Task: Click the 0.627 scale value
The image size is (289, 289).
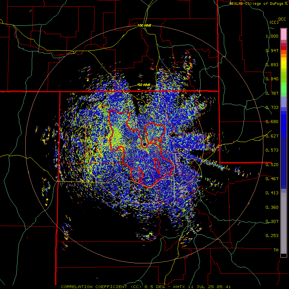Action: (x=272, y=136)
